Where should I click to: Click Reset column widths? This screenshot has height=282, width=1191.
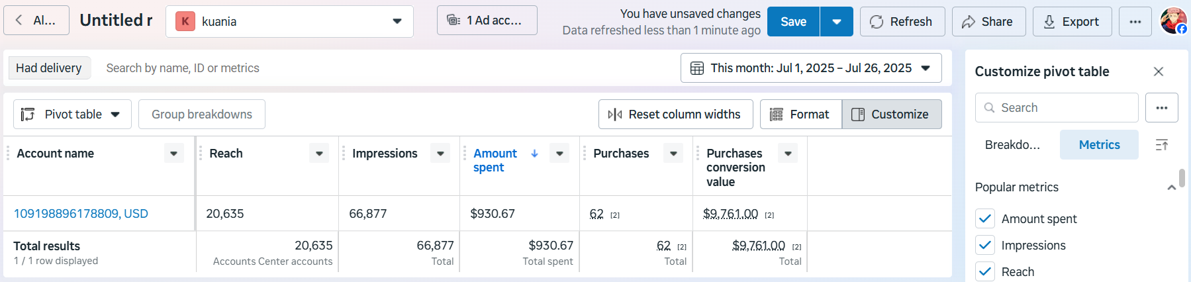click(x=675, y=115)
